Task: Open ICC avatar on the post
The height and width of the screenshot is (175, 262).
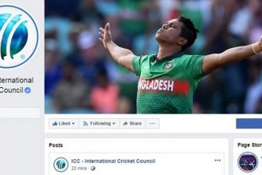Action: tap(61, 164)
